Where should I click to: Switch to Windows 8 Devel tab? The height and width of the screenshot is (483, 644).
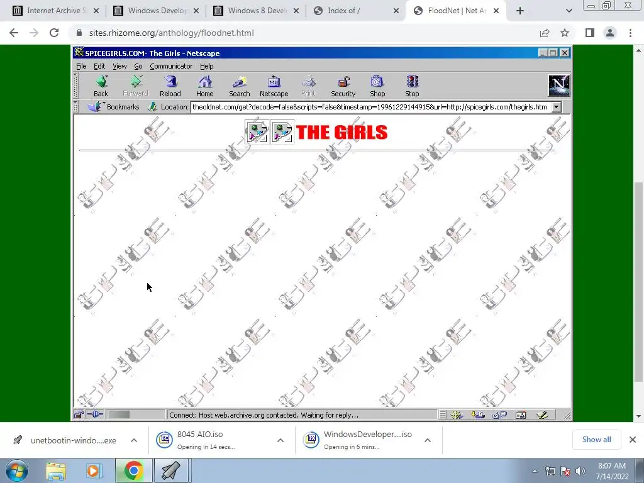[255, 11]
